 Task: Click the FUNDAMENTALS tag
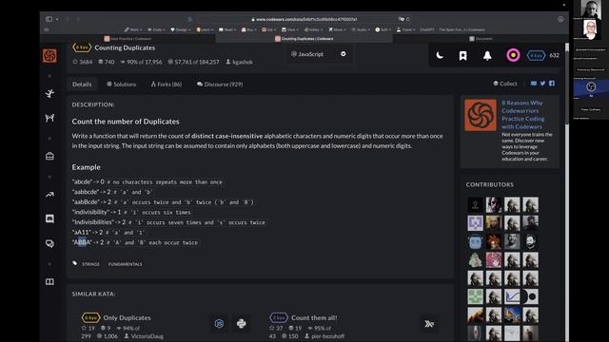pyautogui.click(x=125, y=264)
